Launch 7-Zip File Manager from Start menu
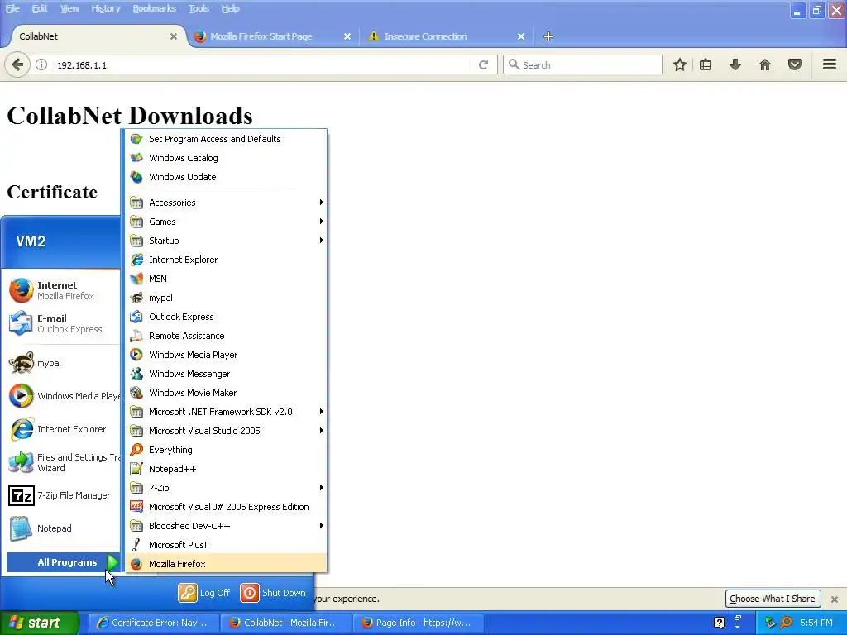The width and height of the screenshot is (847, 635). (x=63, y=495)
